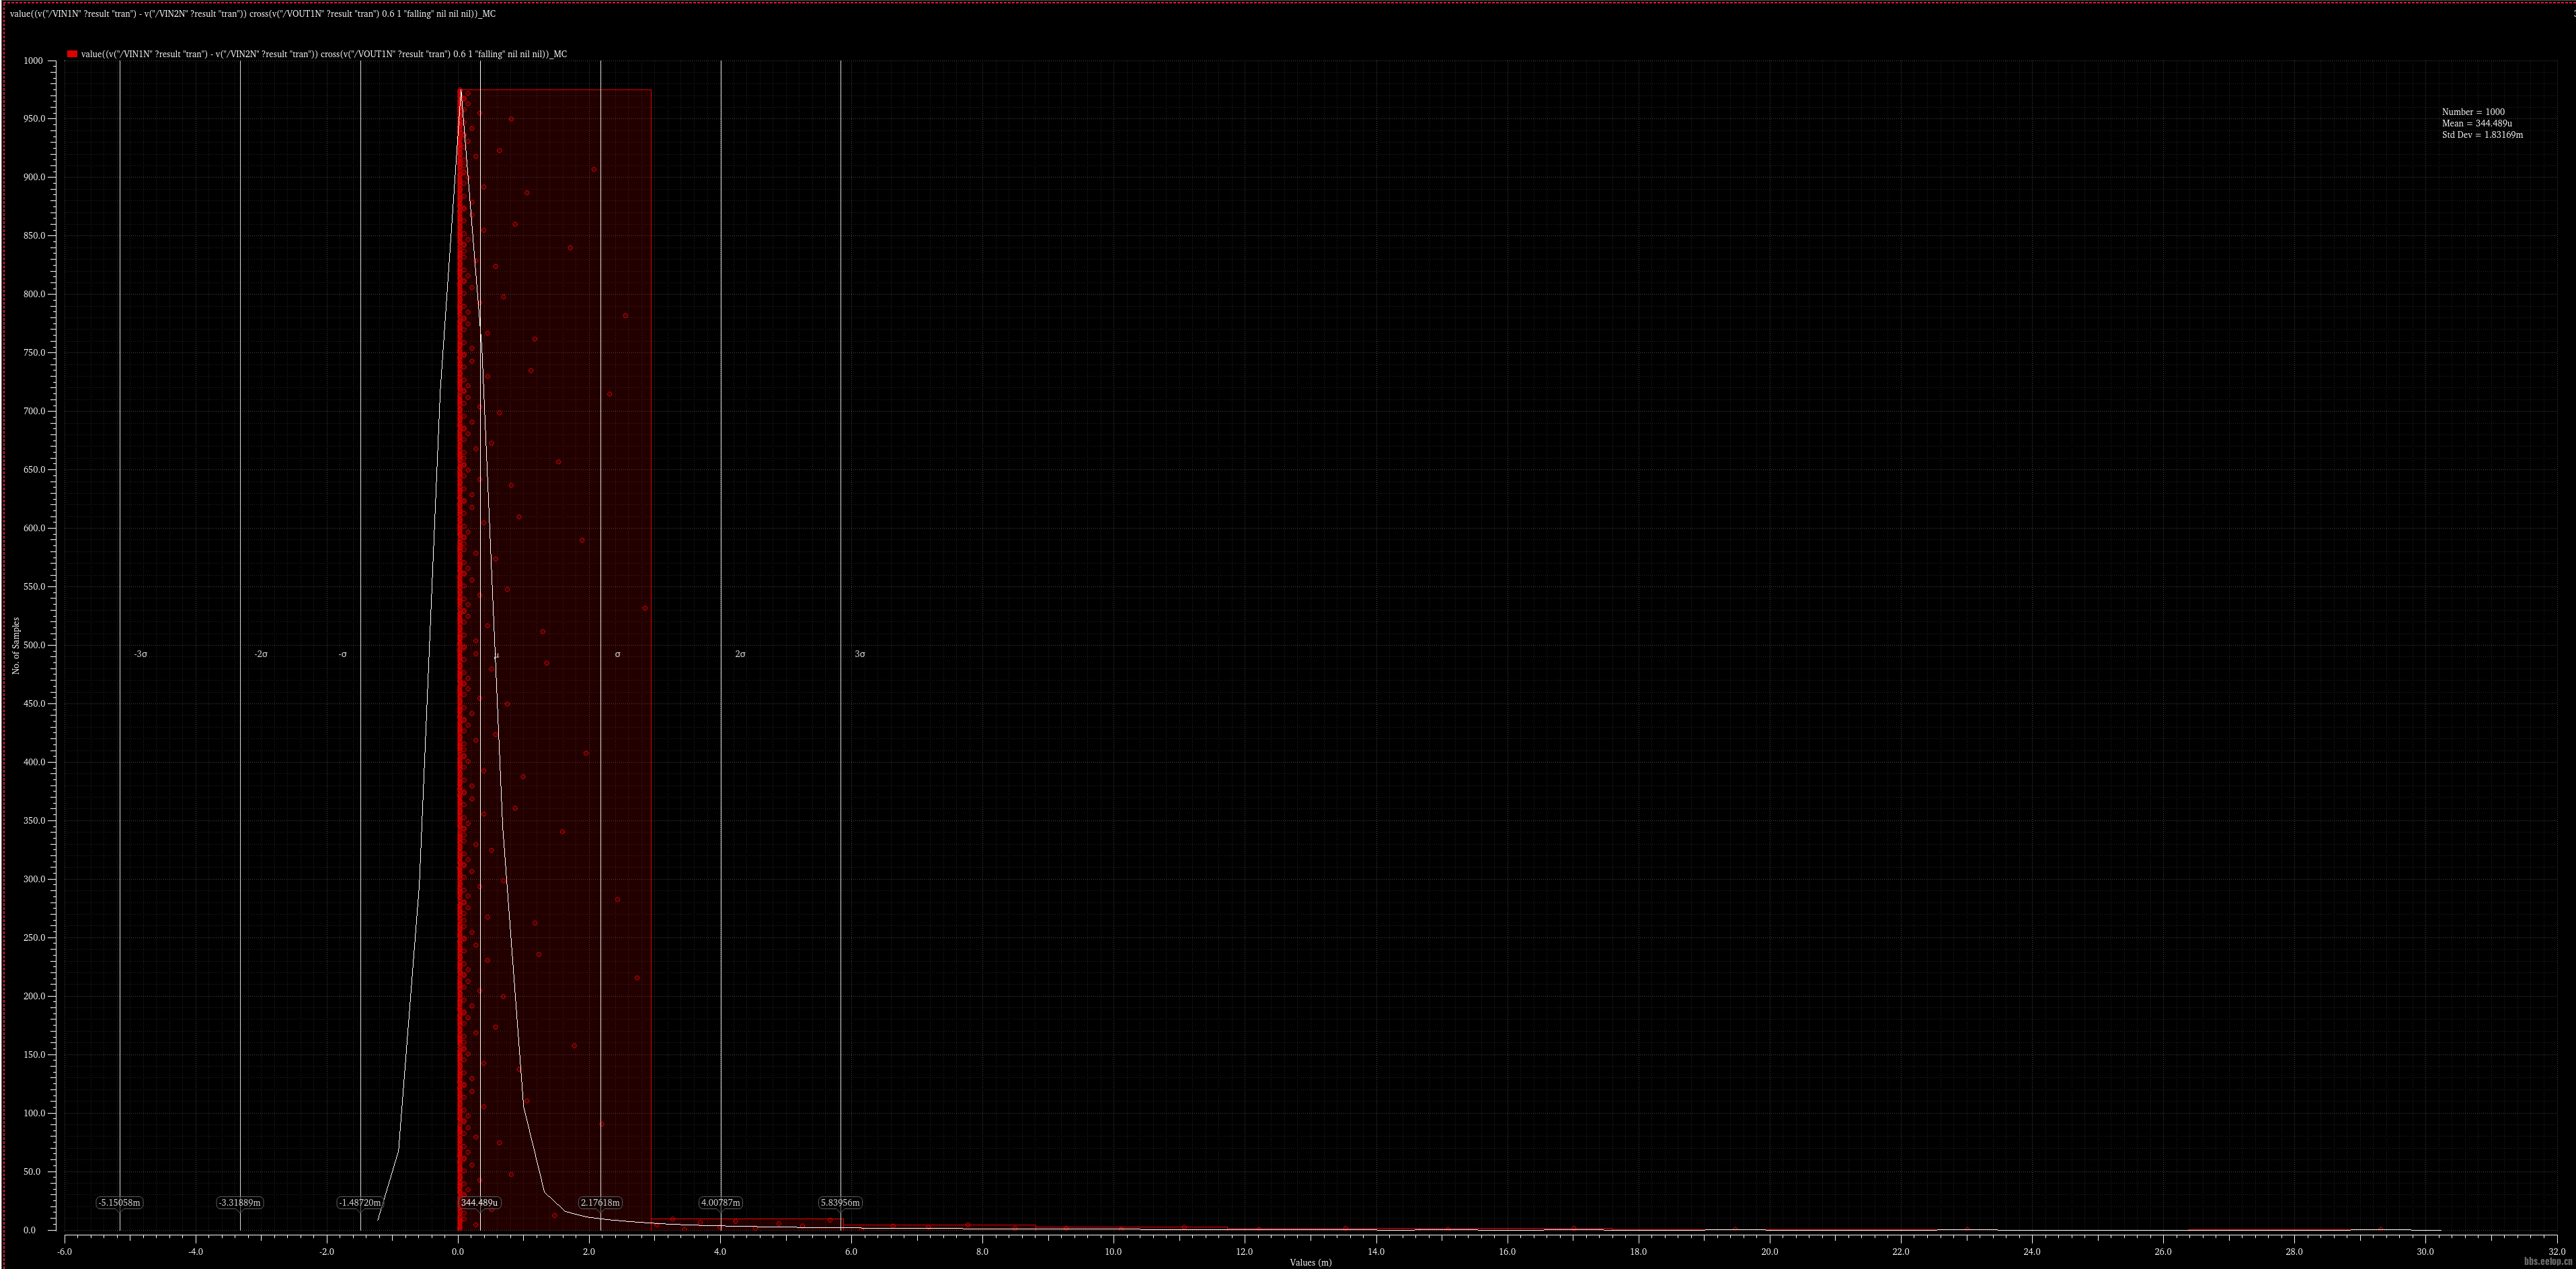This screenshot has width=2576, height=1269.
Task: Select the '3σ' label
Action: [860, 654]
